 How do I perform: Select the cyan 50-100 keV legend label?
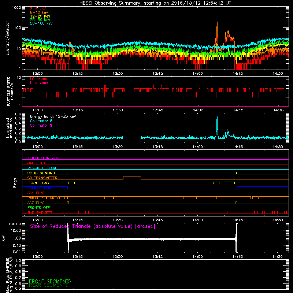point(41,23)
